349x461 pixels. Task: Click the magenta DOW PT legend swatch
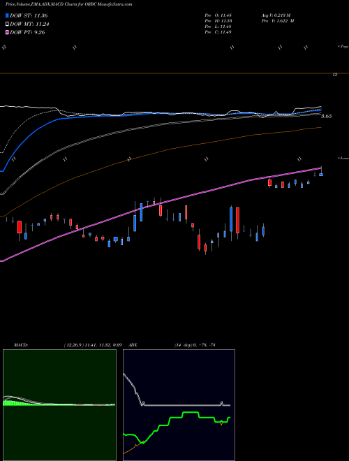coord(7,32)
